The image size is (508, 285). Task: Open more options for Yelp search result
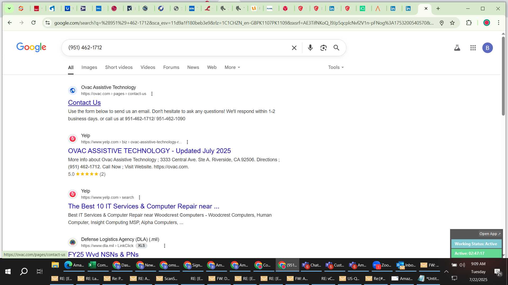pos(139,197)
